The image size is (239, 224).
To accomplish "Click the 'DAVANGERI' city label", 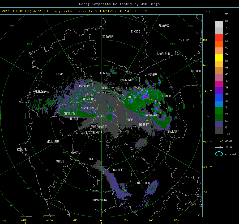I will pos(119,170).
